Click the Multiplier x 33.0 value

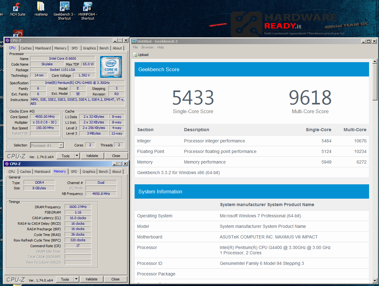(x=45, y=122)
